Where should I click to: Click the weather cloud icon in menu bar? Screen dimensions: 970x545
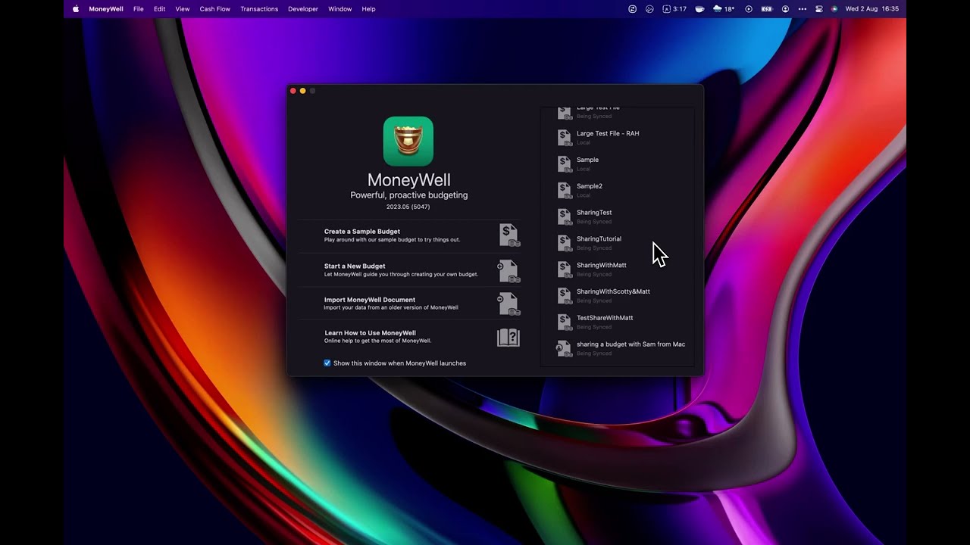(717, 9)
